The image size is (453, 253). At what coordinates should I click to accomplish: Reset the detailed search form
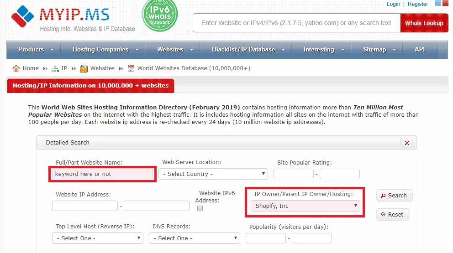[392, 214]
